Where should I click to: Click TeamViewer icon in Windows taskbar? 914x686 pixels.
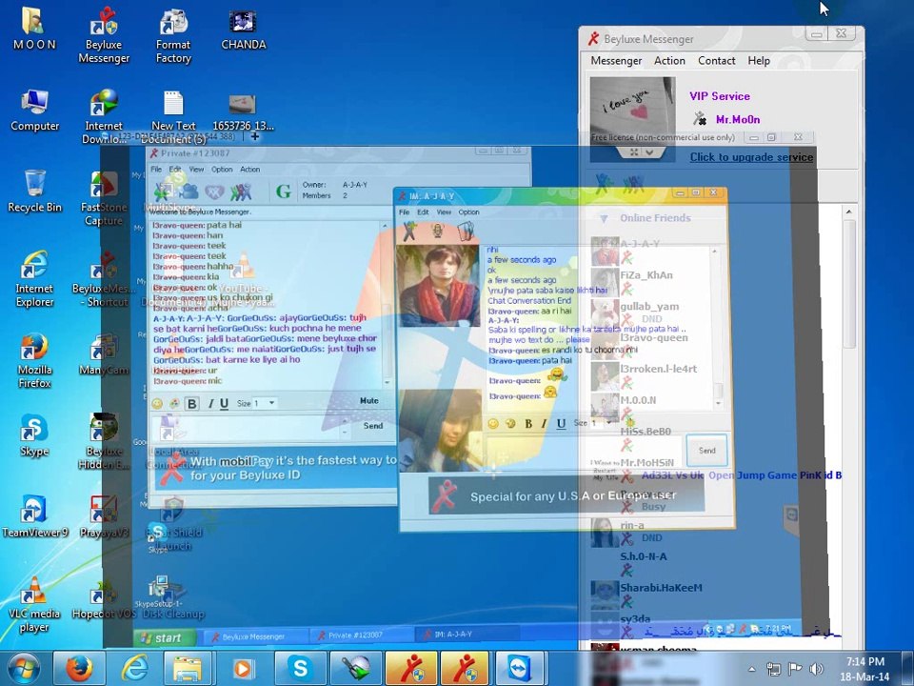[520, 667]
